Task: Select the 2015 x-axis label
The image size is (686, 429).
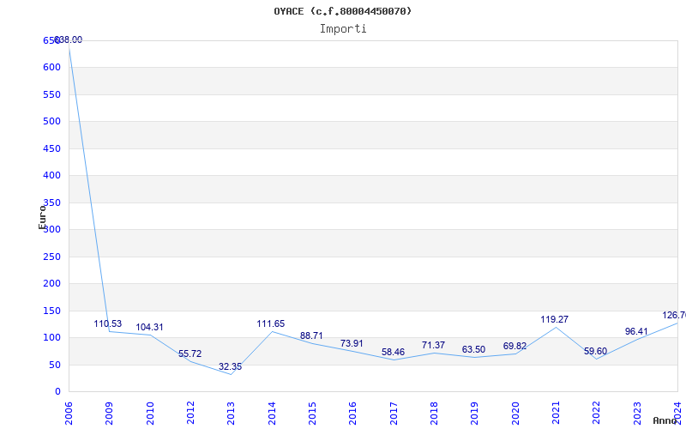Action: click(x=312, y=414)
